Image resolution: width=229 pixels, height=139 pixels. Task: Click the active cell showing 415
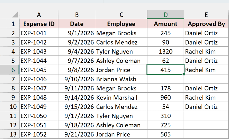click(166, 70)
